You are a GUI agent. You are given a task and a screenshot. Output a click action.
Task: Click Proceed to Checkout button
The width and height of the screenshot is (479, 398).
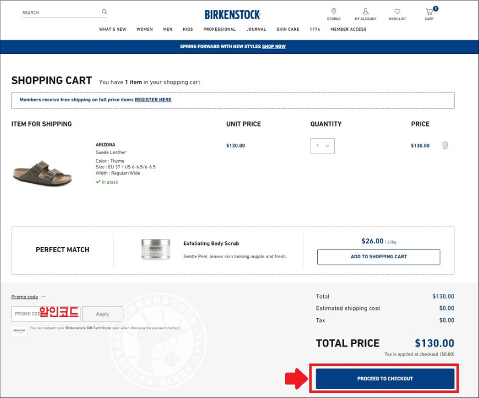[385, 378]
